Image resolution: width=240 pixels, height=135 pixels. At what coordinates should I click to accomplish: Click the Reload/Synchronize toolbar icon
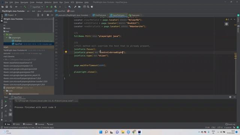pos(11,7)
